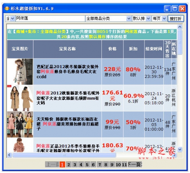The image size is (190, 173).
Task: Select results page 8
Action: (106, 165)
